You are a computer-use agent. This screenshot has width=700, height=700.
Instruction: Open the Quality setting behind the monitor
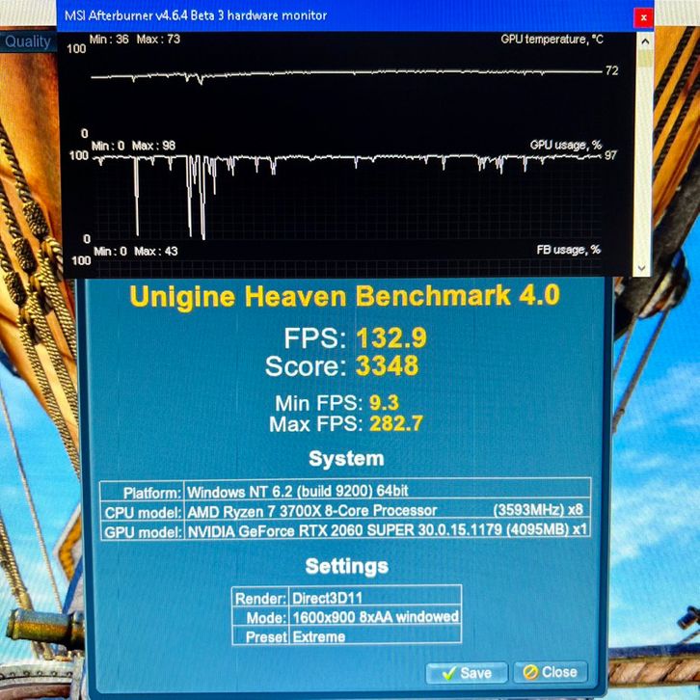(28, 41)
